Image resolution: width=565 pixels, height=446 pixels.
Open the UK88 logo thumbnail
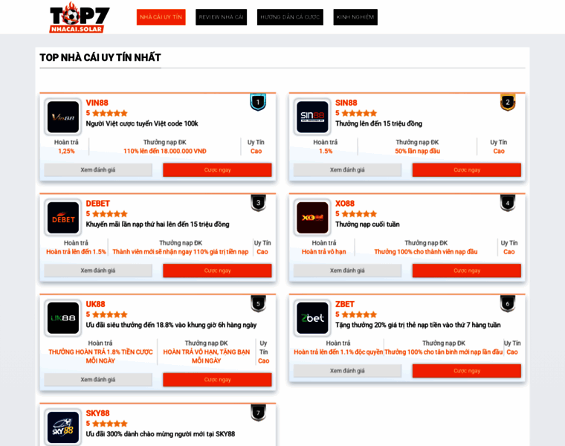[63, 318]
